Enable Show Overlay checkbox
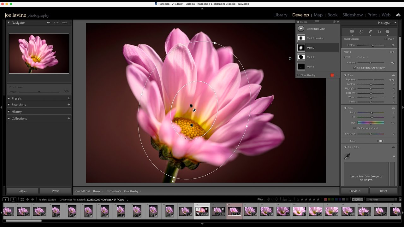Screen dimensions: 404x227 [299, 75]
